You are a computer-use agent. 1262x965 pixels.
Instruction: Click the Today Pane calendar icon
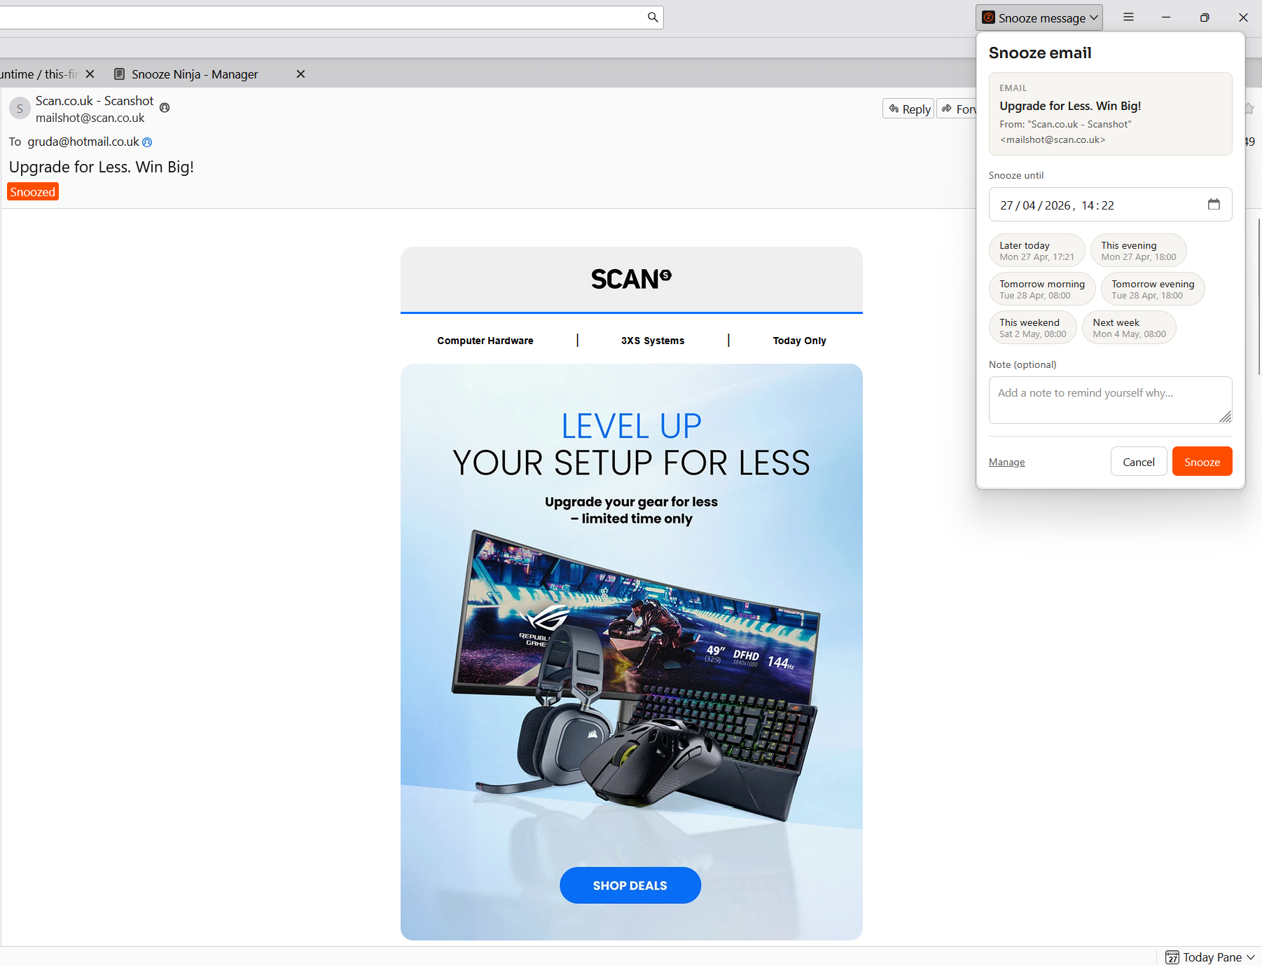1172,957
